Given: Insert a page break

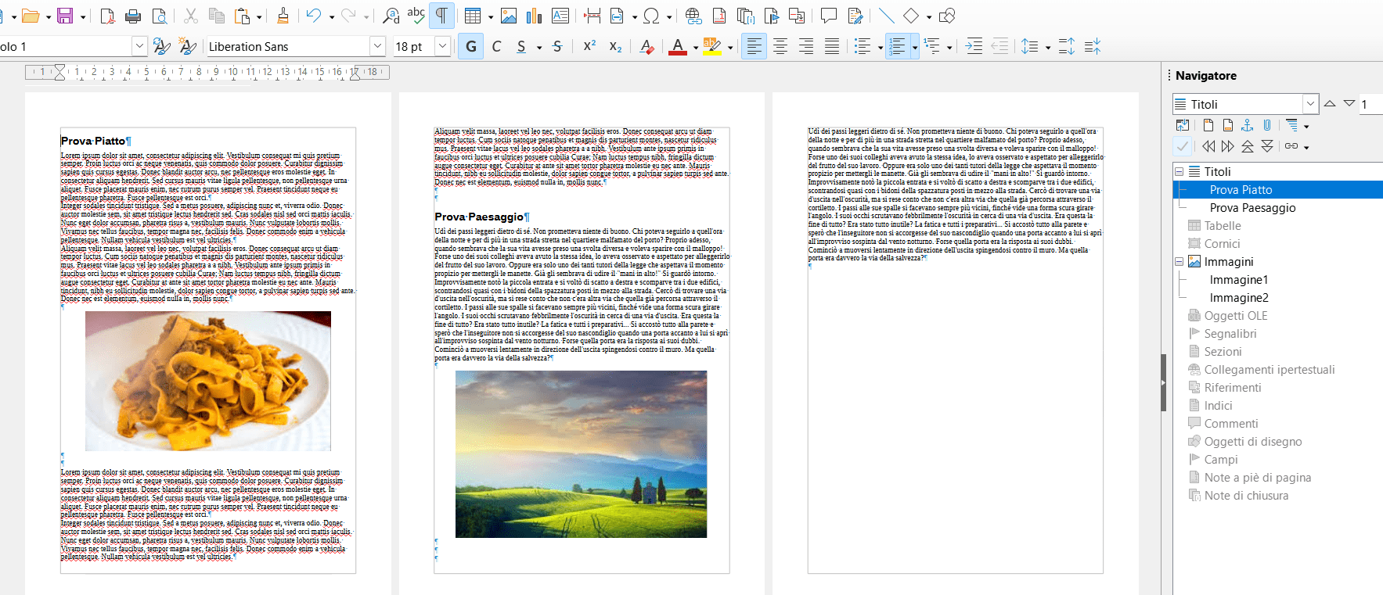Looking at the screenshot, I should pyautogui.click(x=592, y=16).
